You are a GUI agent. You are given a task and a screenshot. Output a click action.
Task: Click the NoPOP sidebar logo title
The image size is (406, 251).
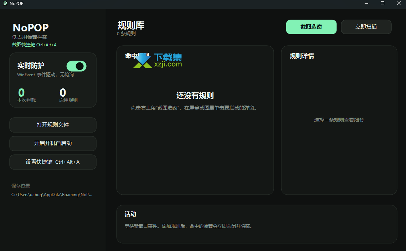pyautogui.click(x=31, y=28)
